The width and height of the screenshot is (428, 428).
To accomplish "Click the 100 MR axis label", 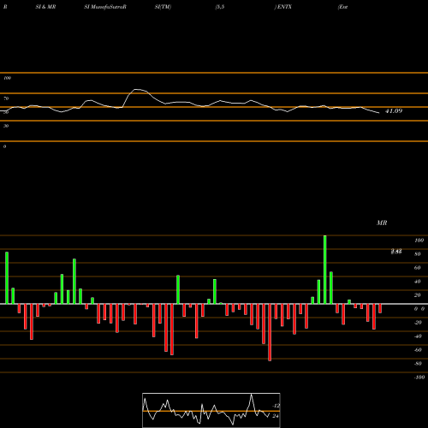I will pyautogui.click(x=419, y=241).
